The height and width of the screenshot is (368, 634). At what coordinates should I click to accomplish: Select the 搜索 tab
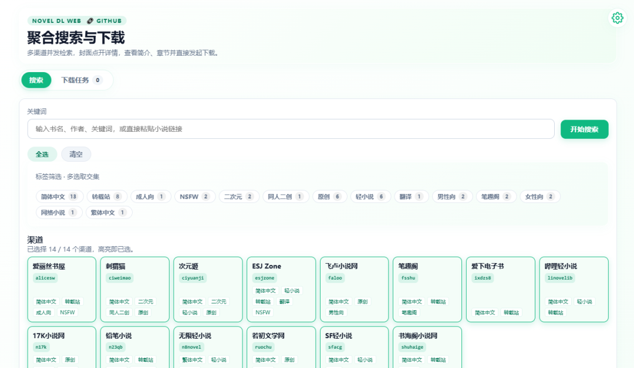click(36, 80)
